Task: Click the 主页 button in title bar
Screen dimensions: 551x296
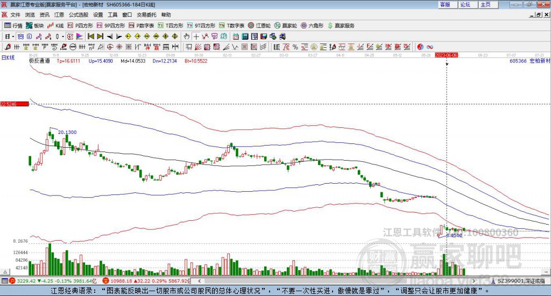Action: tap(488, 4)
